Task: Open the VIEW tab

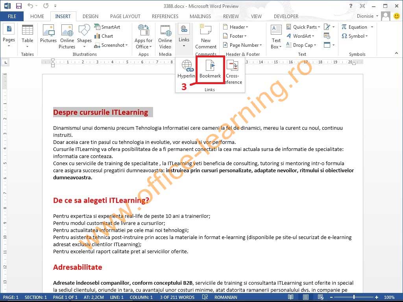Action: coord(256,17)
